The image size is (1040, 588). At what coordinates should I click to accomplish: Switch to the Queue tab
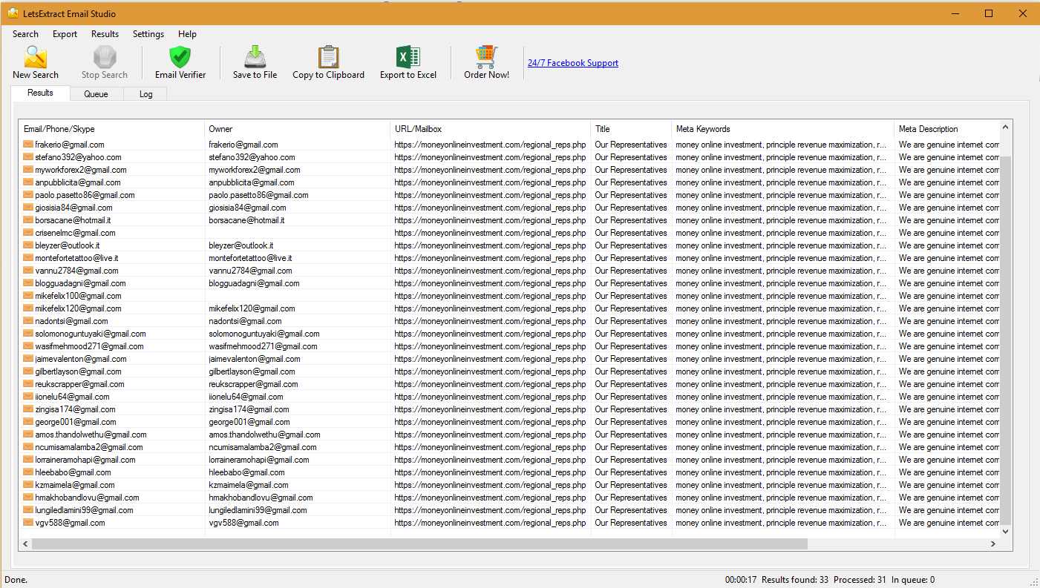[96, 94]
